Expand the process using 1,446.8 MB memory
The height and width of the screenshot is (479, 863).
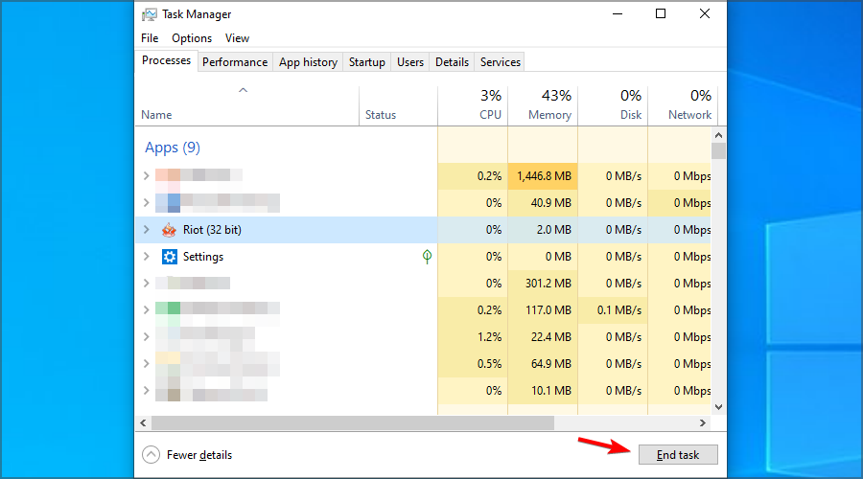147,176
